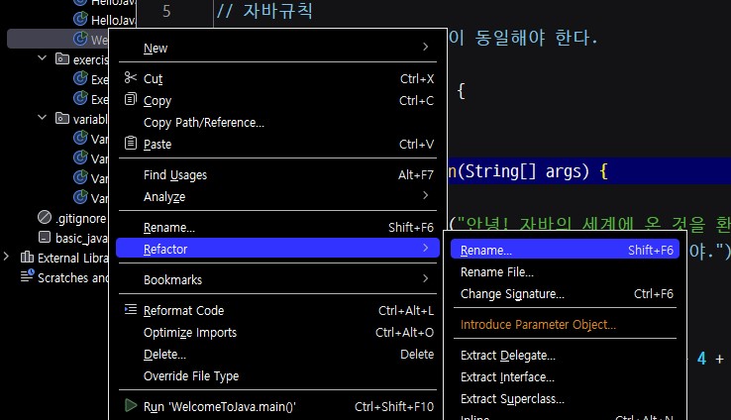Select Rename in the main context menu

tap(278, 228)
